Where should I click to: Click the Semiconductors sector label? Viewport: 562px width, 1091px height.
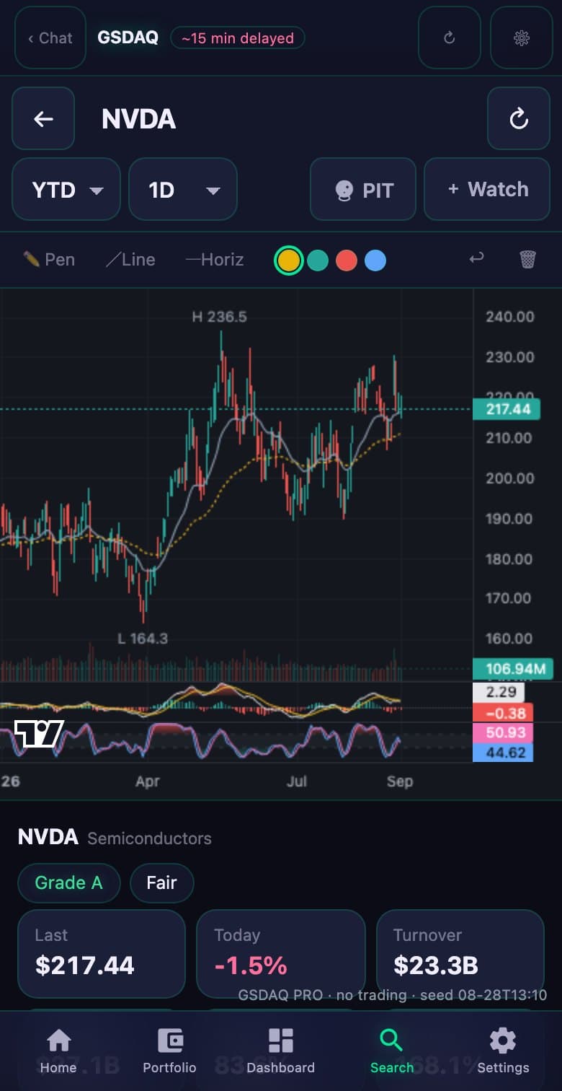tap(150, 838)
